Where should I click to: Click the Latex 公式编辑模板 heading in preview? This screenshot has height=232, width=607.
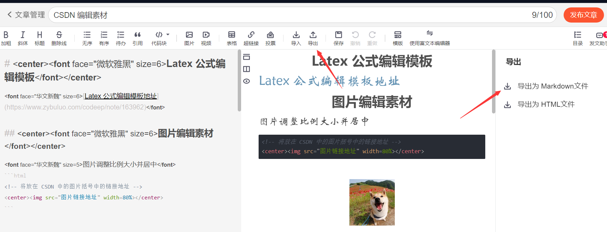pyautogui.click(x=372, y=61)
